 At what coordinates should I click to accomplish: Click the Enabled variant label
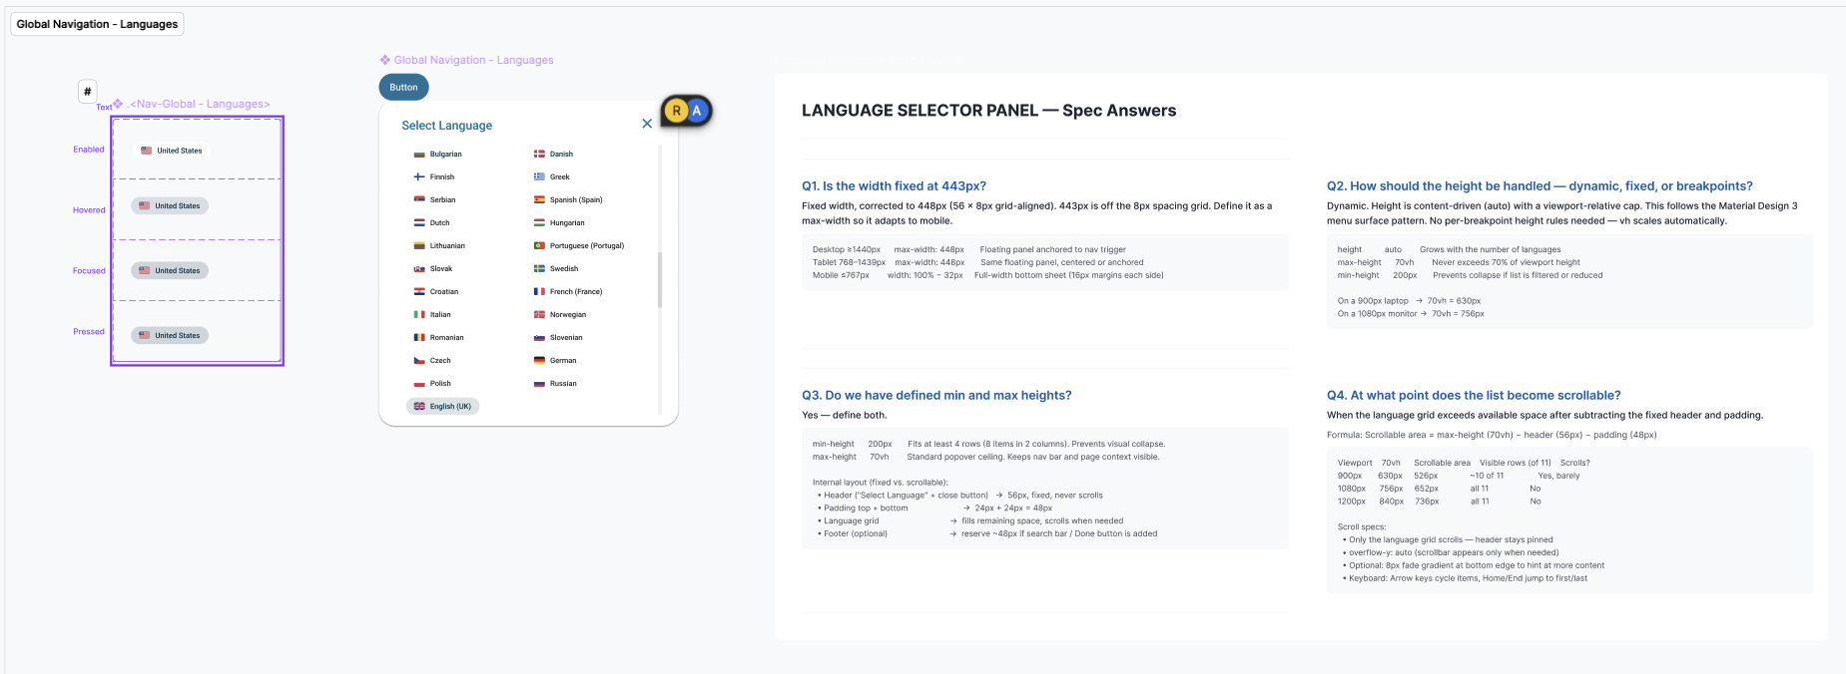point(89,150)
